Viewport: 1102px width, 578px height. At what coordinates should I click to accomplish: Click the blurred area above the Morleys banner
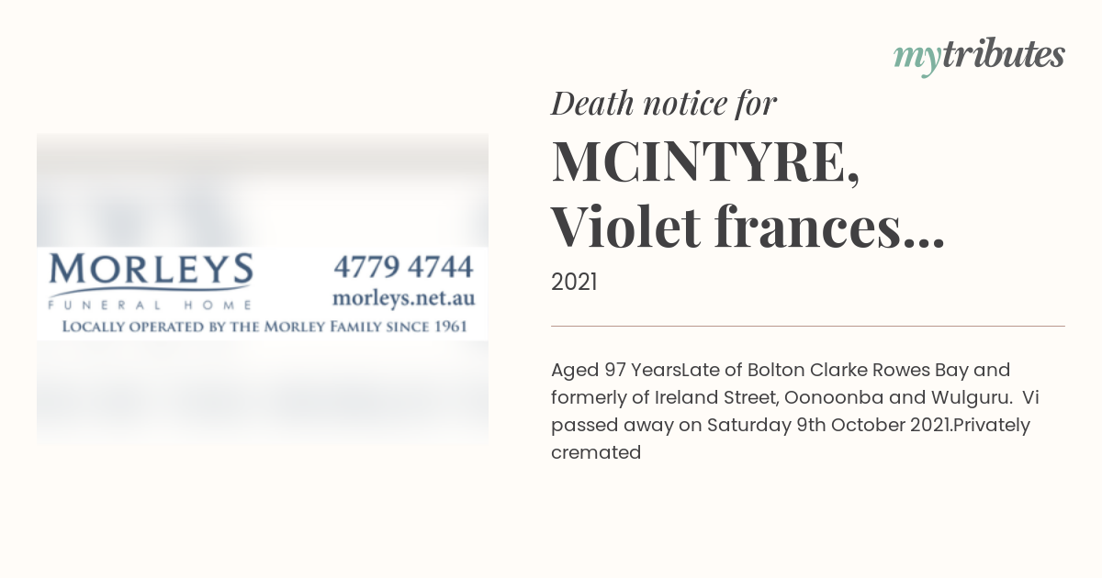(263, 190)
